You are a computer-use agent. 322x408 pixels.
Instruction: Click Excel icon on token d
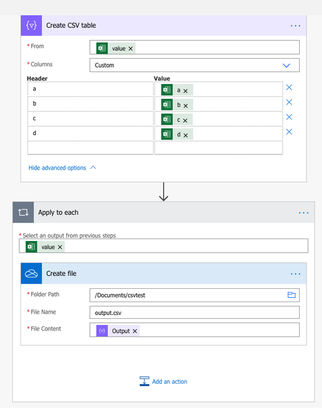[x=167, y=135]
